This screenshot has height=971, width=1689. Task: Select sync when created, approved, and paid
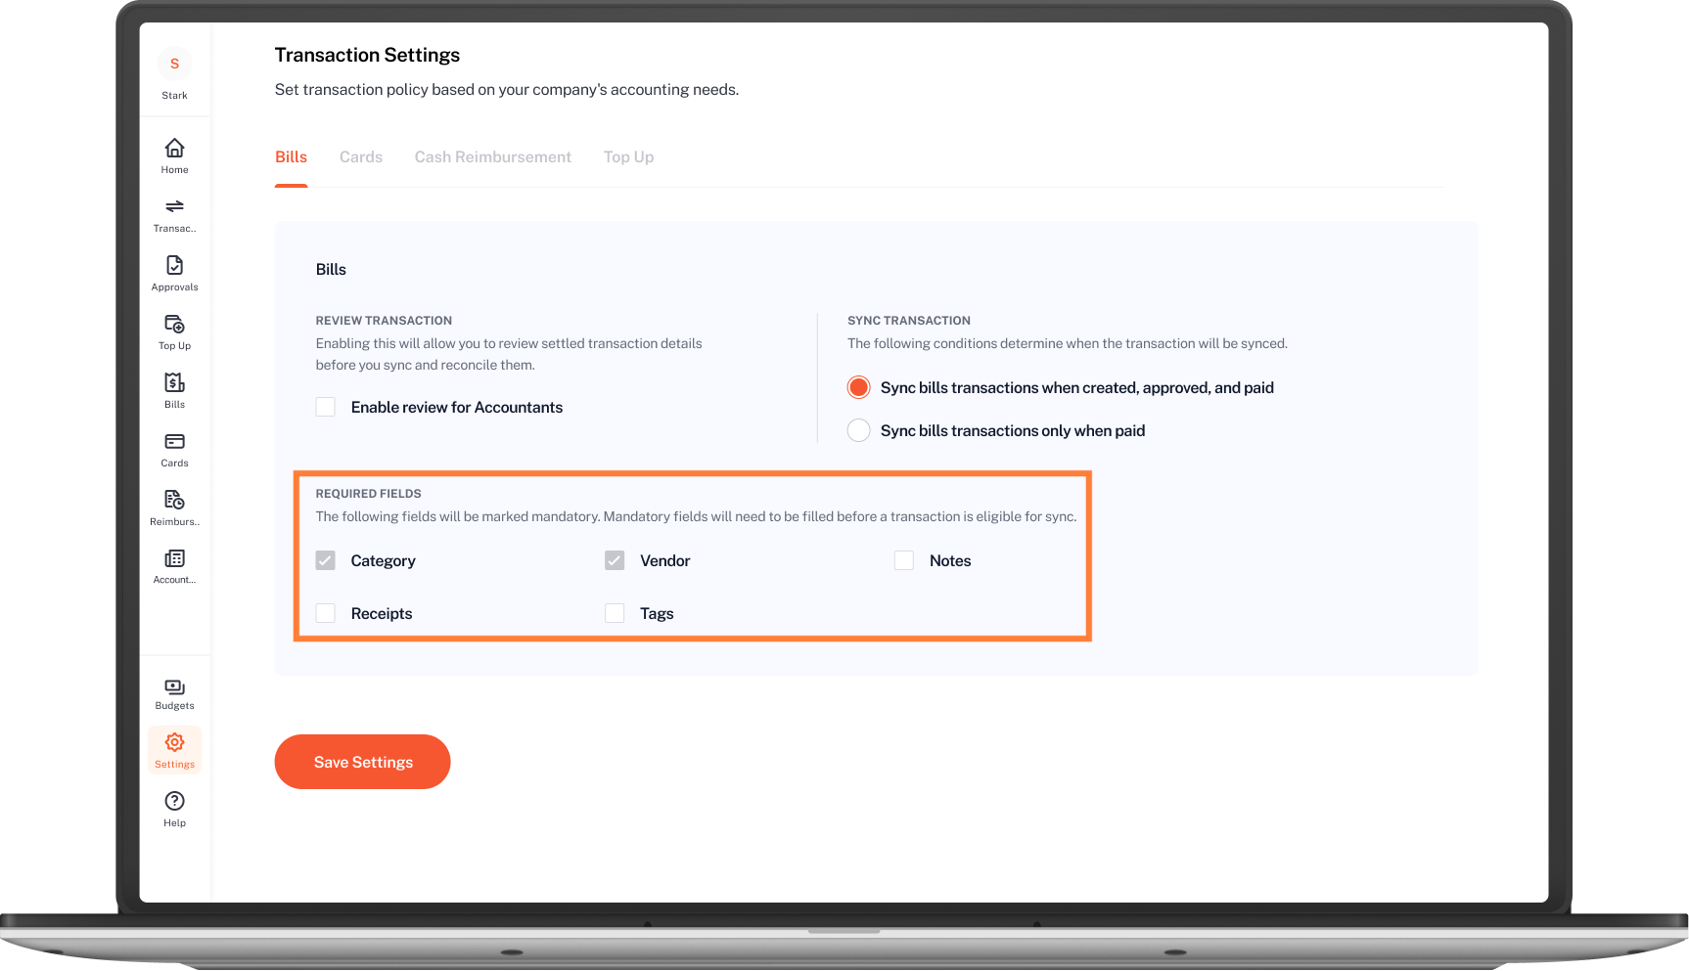point(858,387)
